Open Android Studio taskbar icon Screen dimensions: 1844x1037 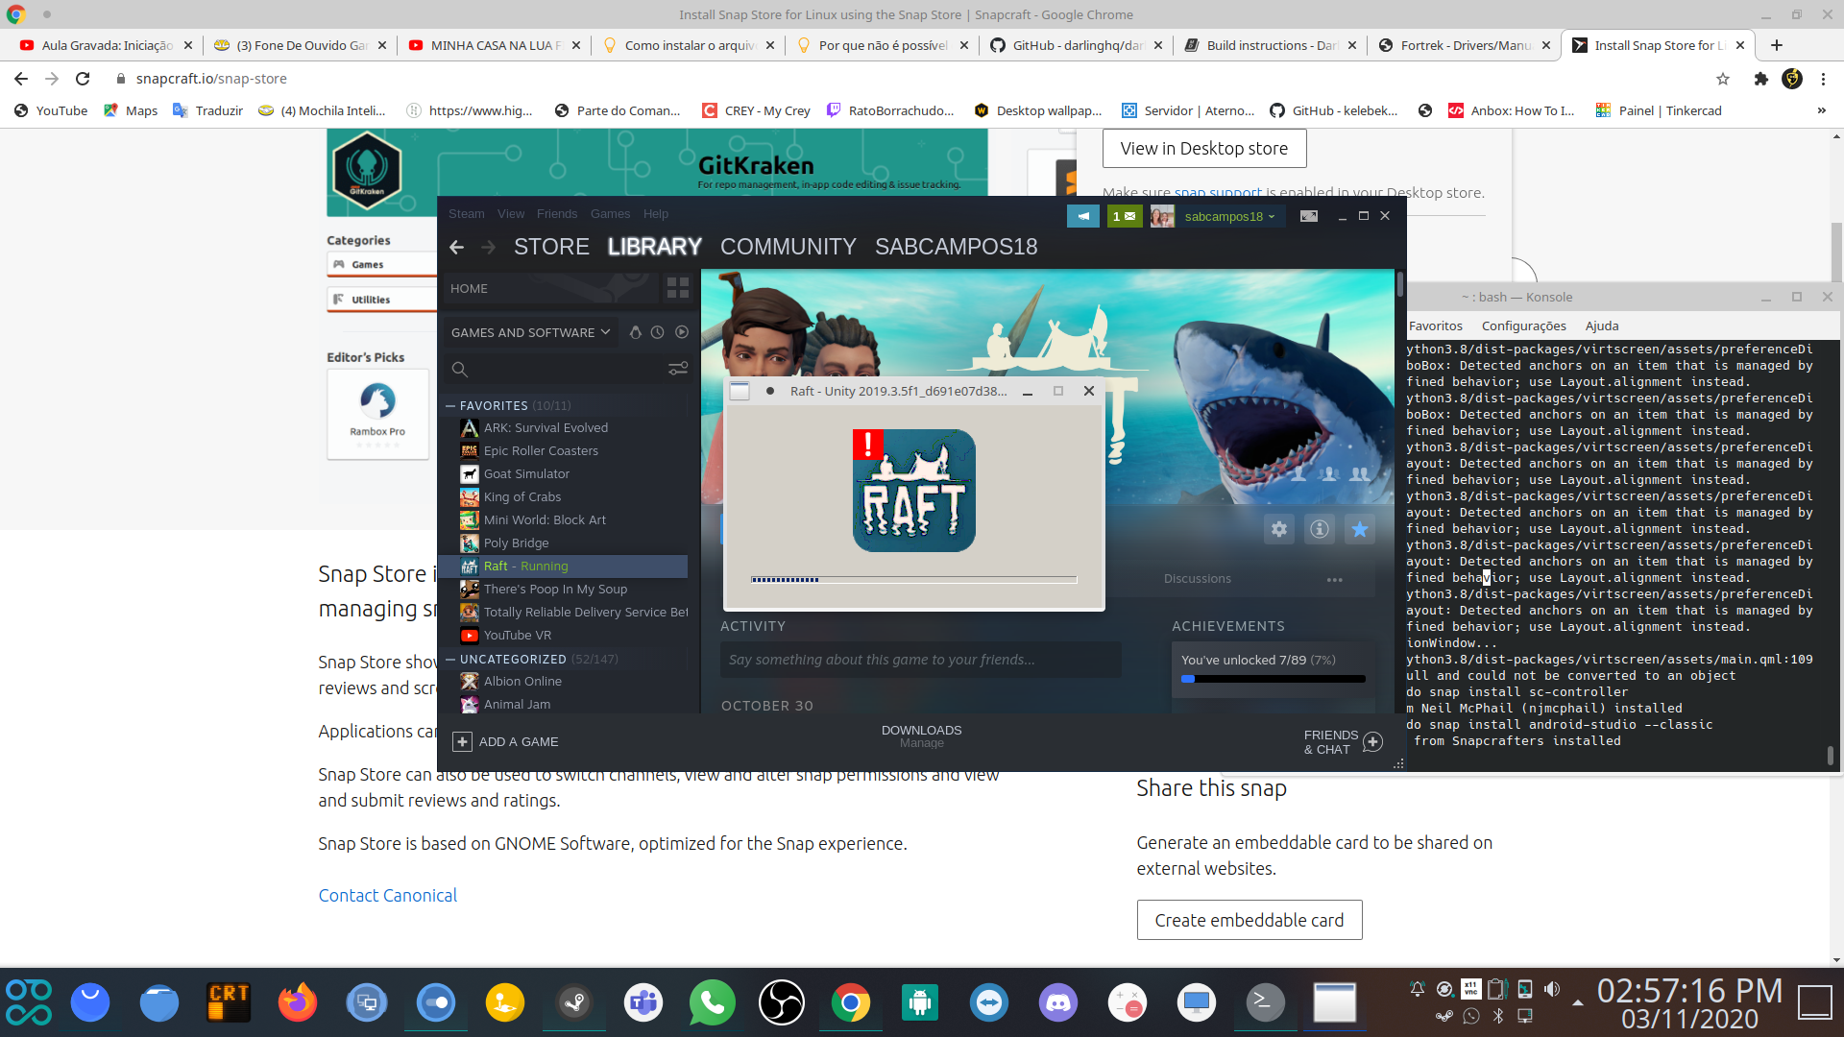point(920,1003)
